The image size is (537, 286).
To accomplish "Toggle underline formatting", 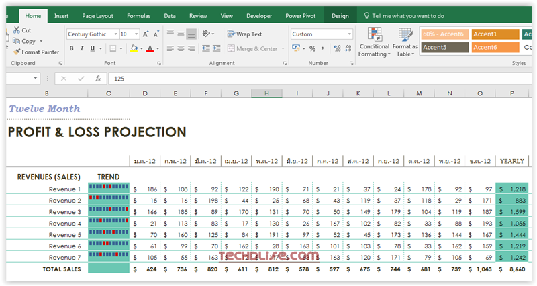I will 92,48.
